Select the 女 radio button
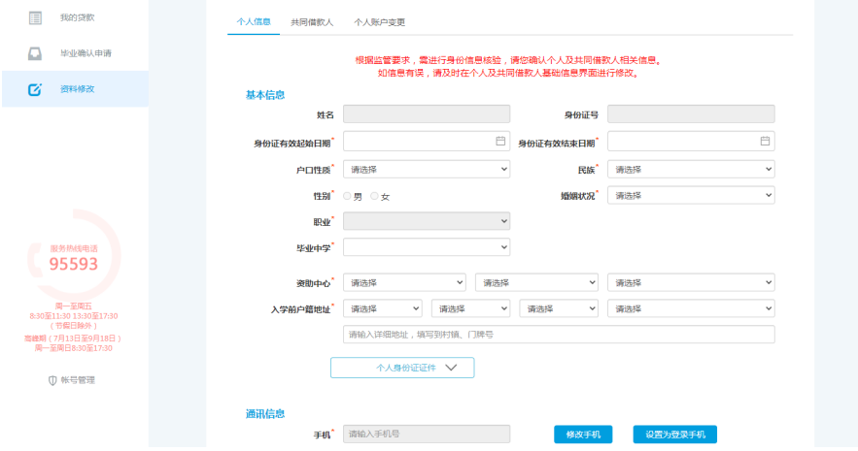The image size is (858, 451). click(375, 196)
